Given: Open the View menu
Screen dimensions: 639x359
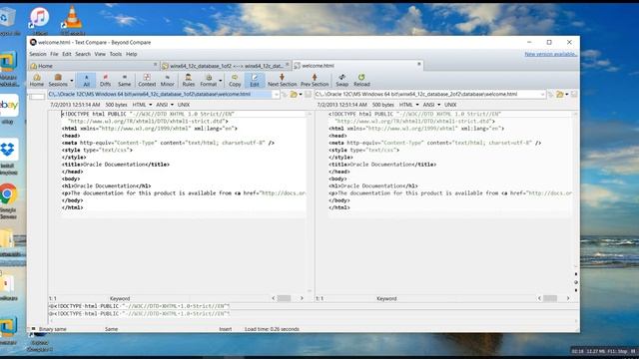Looking at the screenshot, I should (100, 54).
